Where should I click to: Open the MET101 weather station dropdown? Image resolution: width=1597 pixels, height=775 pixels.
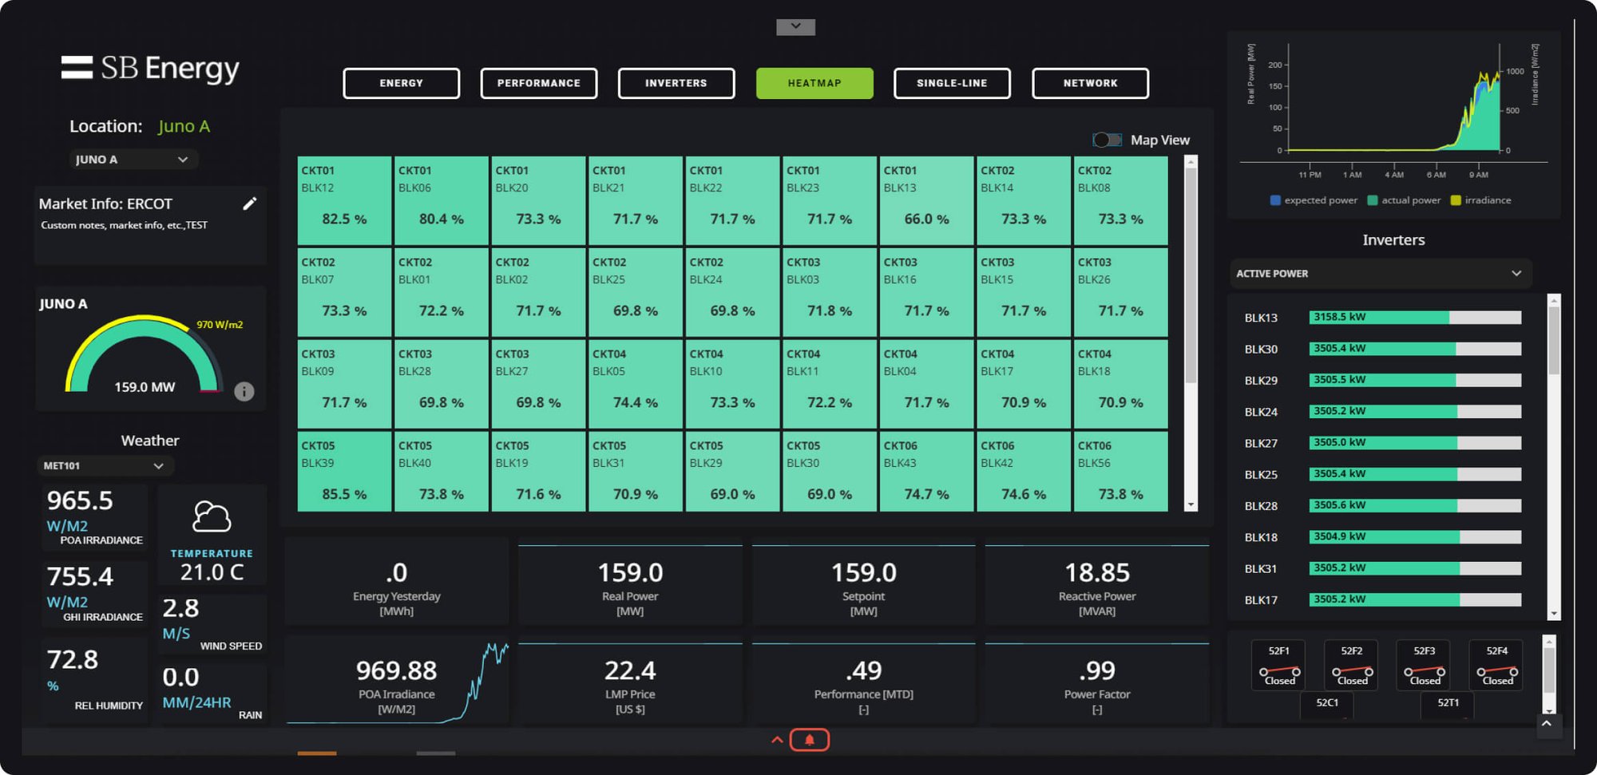[105, 465]
